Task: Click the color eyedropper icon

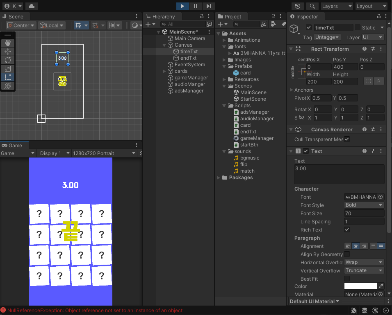Action: 381,286
